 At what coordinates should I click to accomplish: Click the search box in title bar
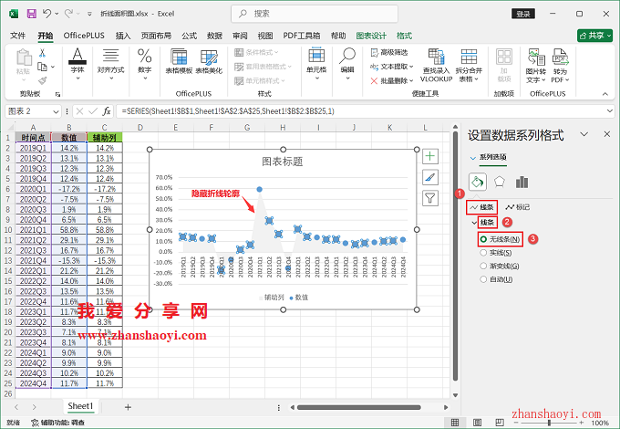(315, 14)
